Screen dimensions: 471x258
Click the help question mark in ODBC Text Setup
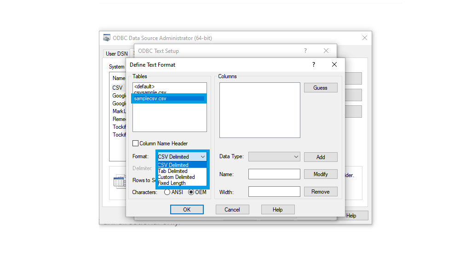(x=305, y=51)
